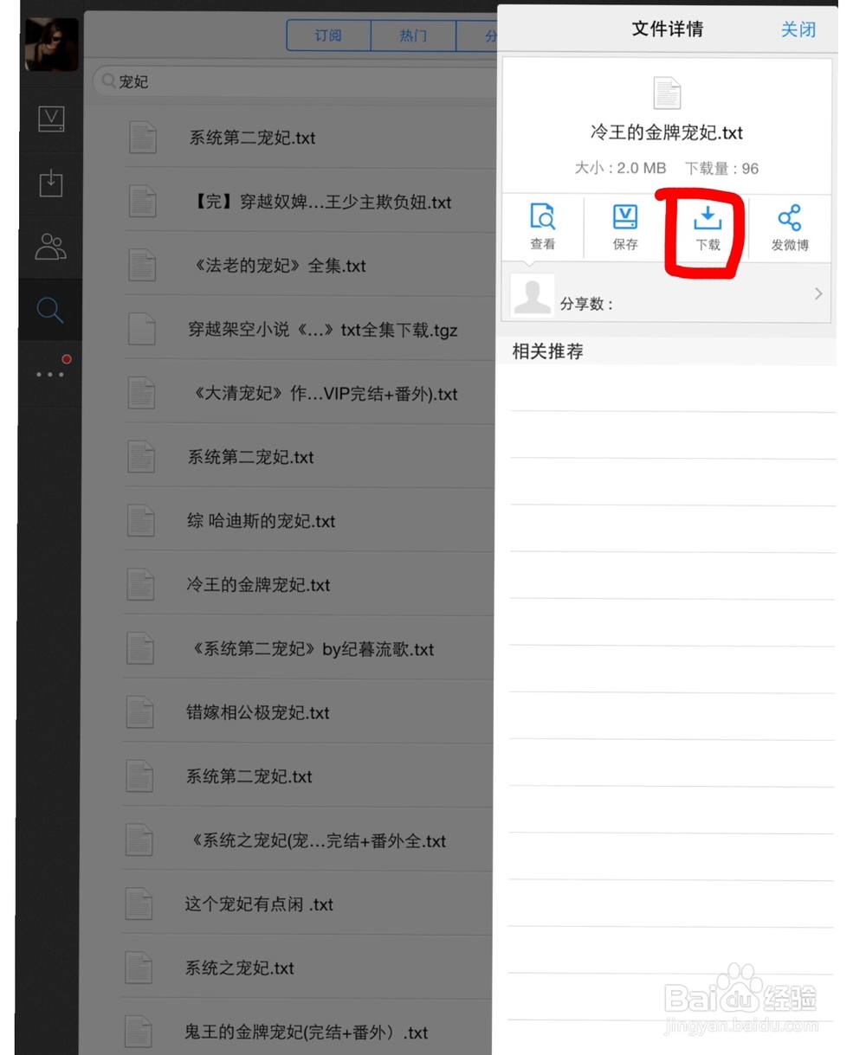This screenshot has height=1055, width=866.
Task: Click the 相关推荐 section header
Action: tap(547, 351)
